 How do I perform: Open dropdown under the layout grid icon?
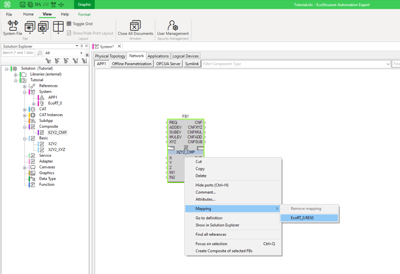(x=58, y=34)
